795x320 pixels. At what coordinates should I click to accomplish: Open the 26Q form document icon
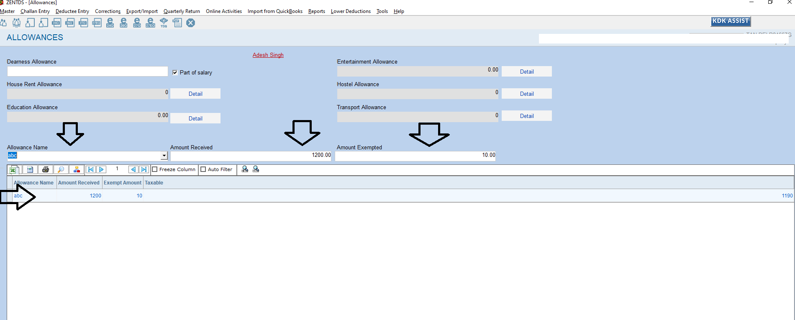click(x=70, y=23)
